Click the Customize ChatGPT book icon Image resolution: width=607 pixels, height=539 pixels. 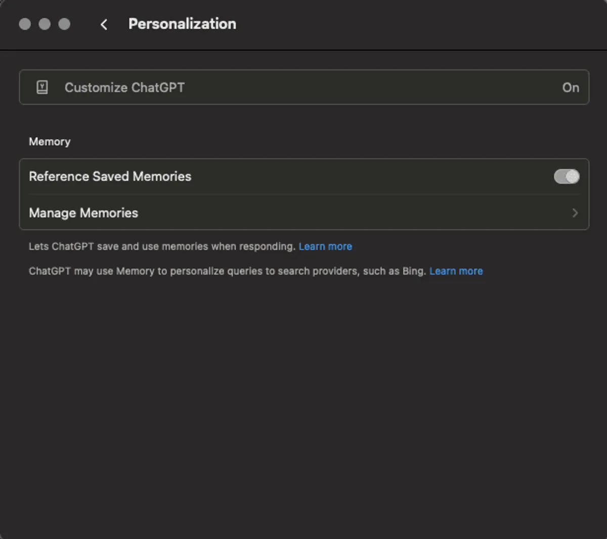(x=42, y=88)
